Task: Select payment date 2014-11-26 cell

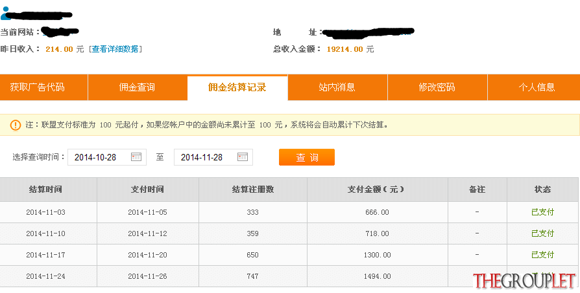Action: click(148, 276)
